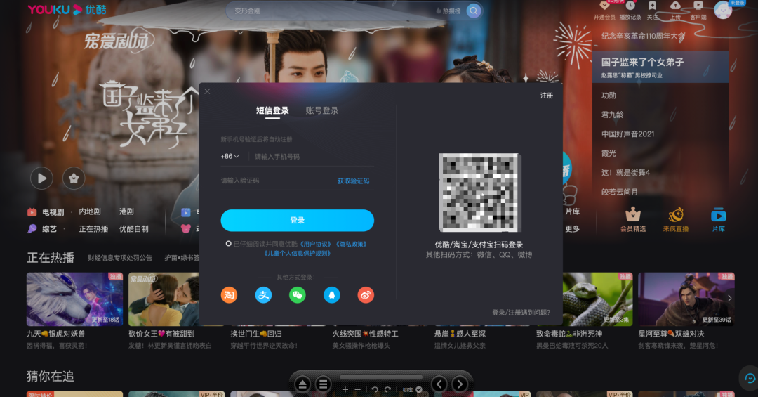Select 中国好声音2021 in banner list
This screenshot has width=758, height=397.
(627, 134)
